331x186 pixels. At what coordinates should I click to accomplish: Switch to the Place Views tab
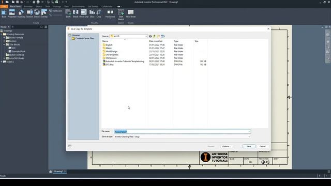pyautogui.click(x=15, y=7)
